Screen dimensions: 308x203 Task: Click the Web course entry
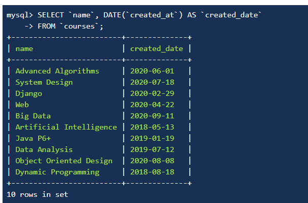point(22,105)
